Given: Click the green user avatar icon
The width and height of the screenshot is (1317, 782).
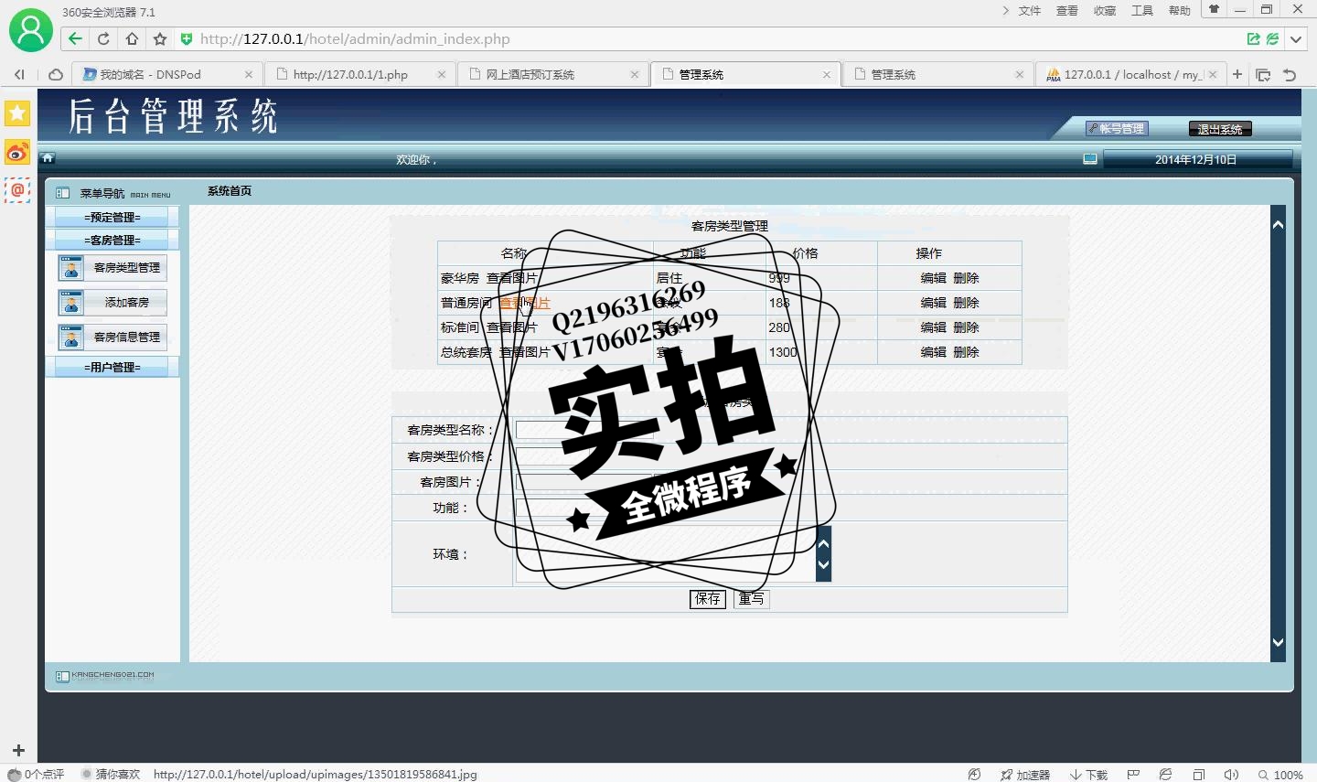Looking at the screenshot, I should click(x=30, y=30).
